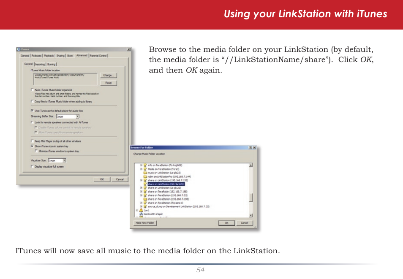
Task: Select 'share on TeraStation (192.168.7.53)' row text
Action: (168, 195)
